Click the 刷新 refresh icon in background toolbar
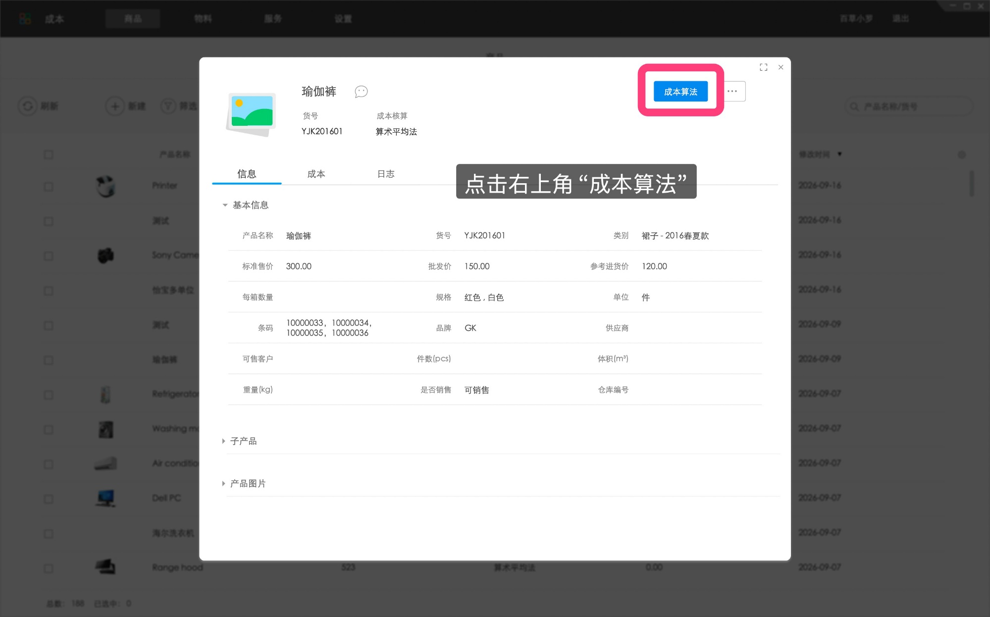The width and height of the screenshot is (990, 617). pyautogui.click(x=28, y=106)
